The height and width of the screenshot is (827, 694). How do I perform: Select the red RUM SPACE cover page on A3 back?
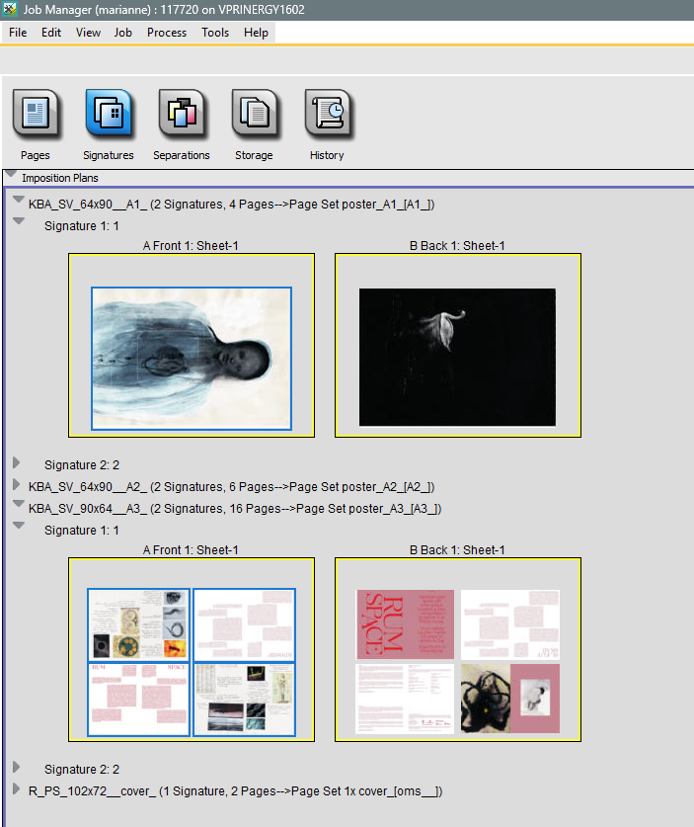[x=405, y=624]
